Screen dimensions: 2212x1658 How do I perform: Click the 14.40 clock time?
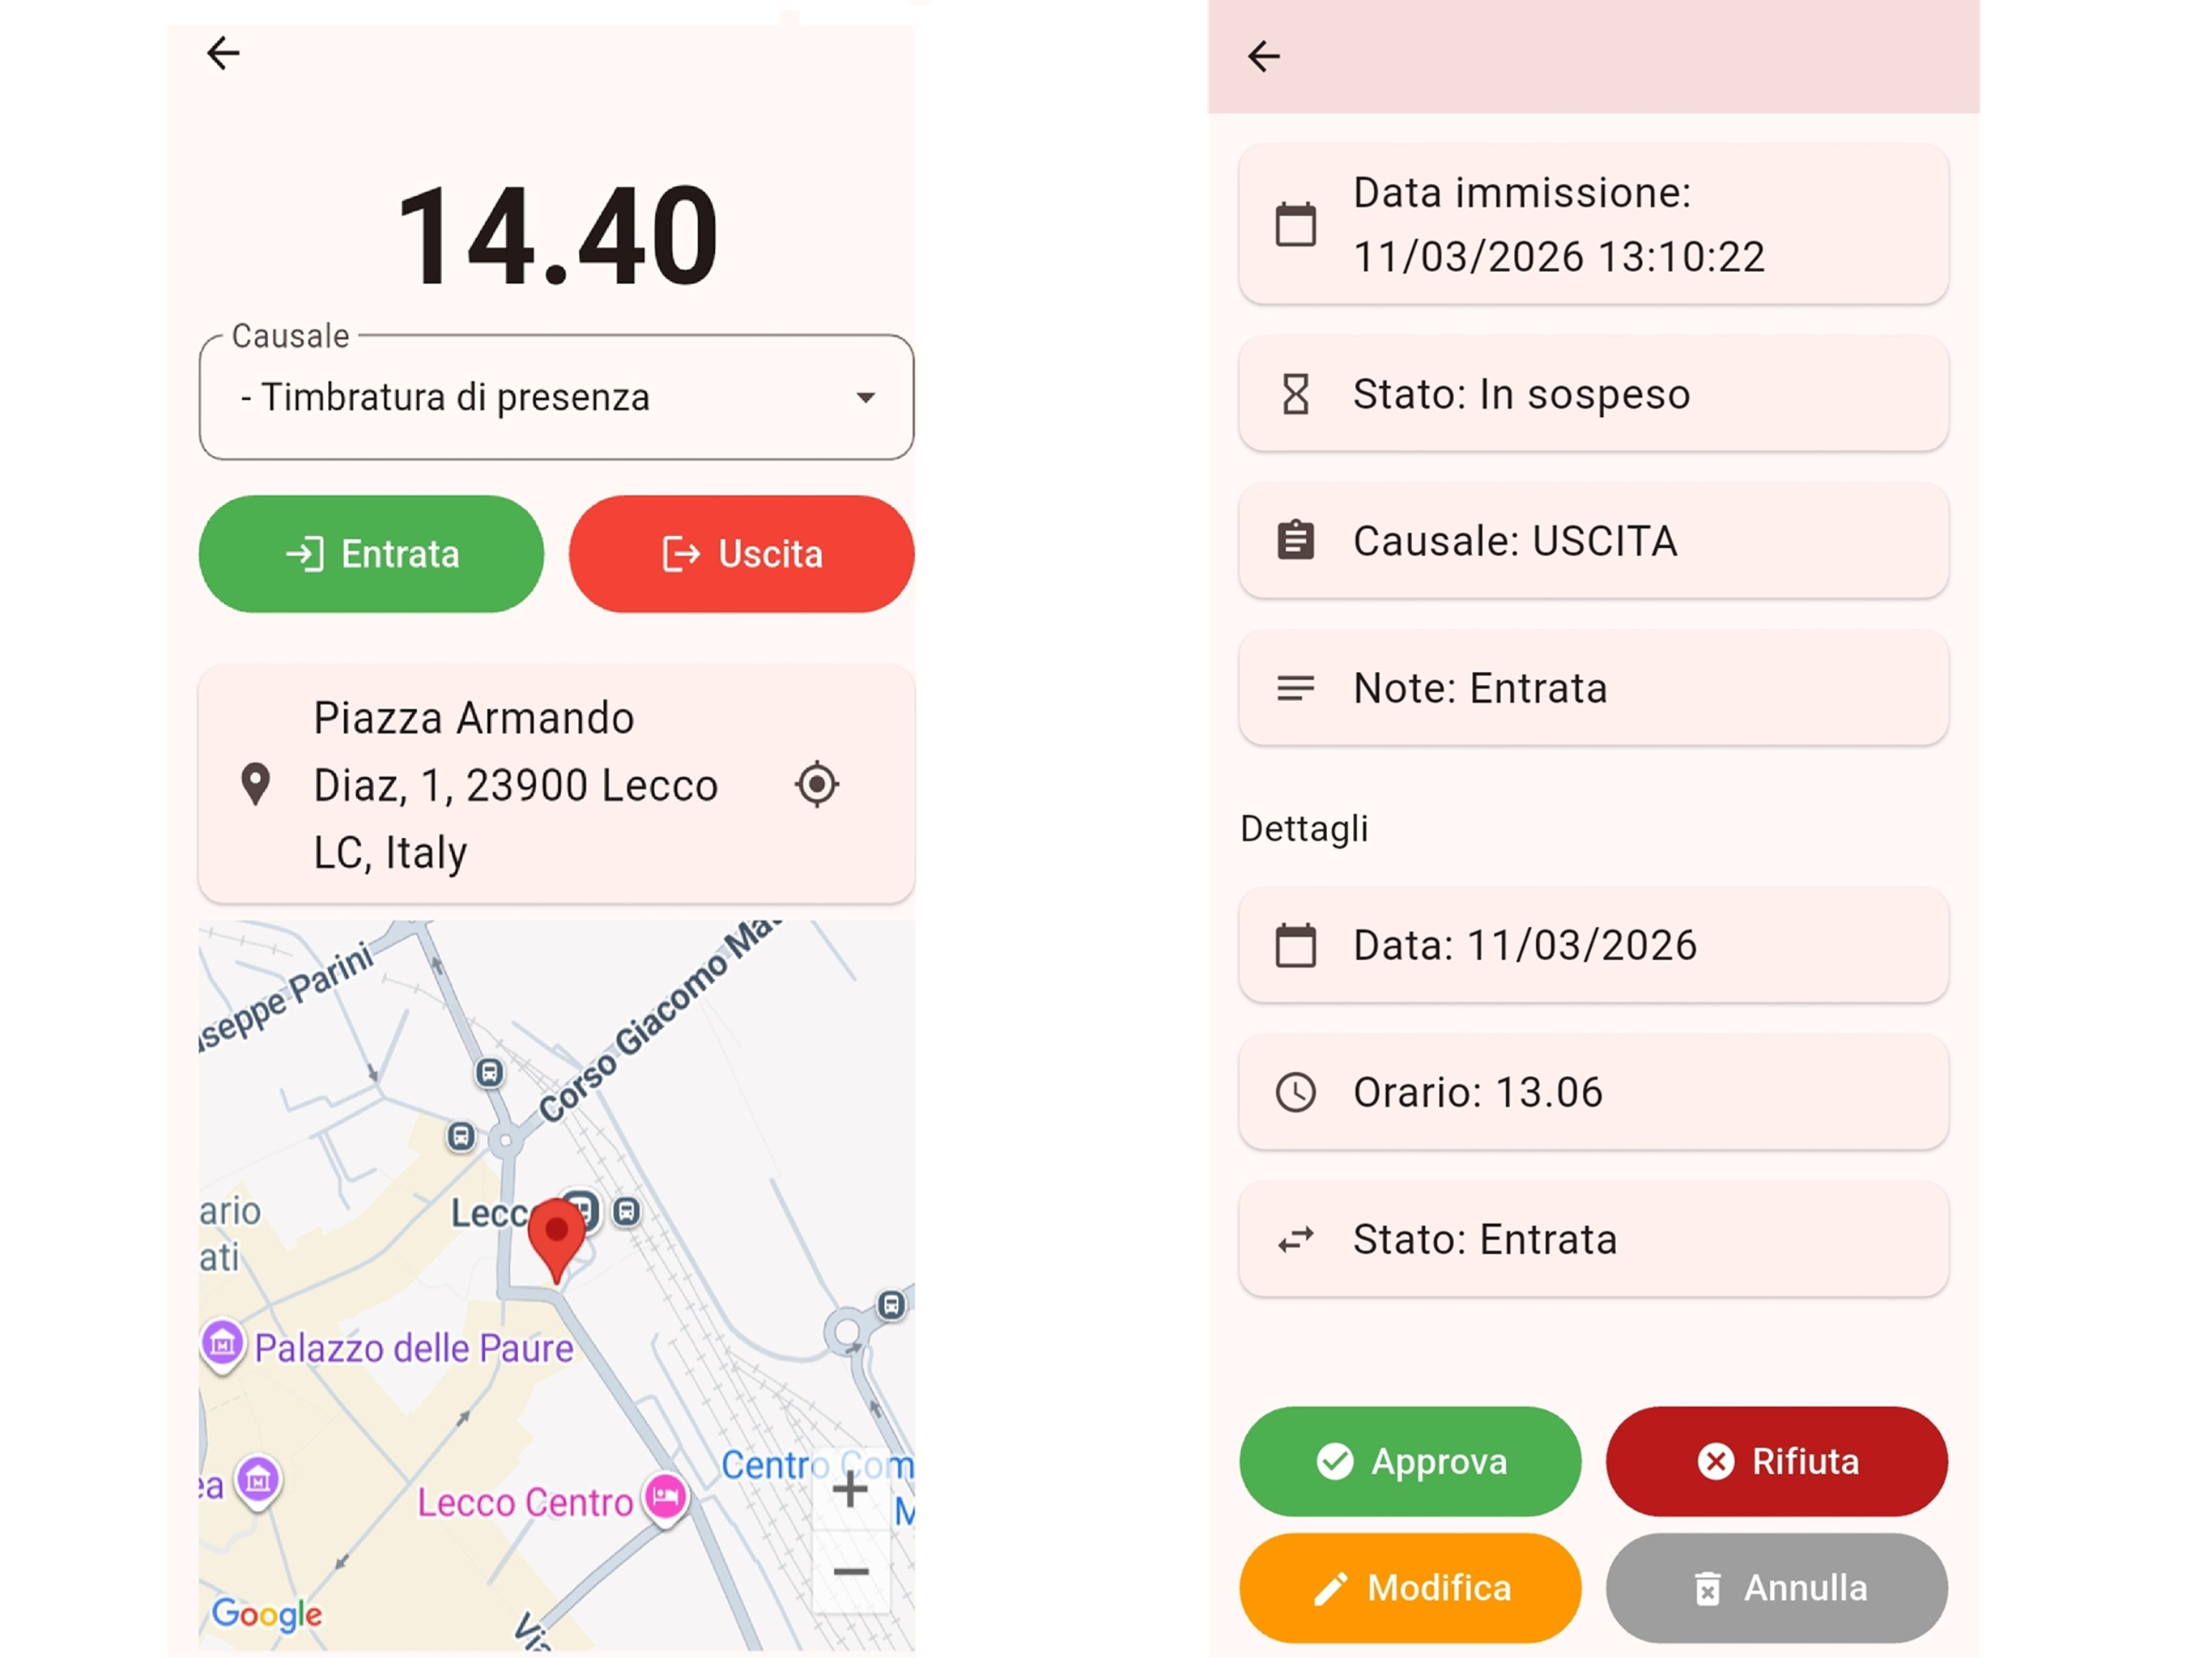click(x=557, y=236)
